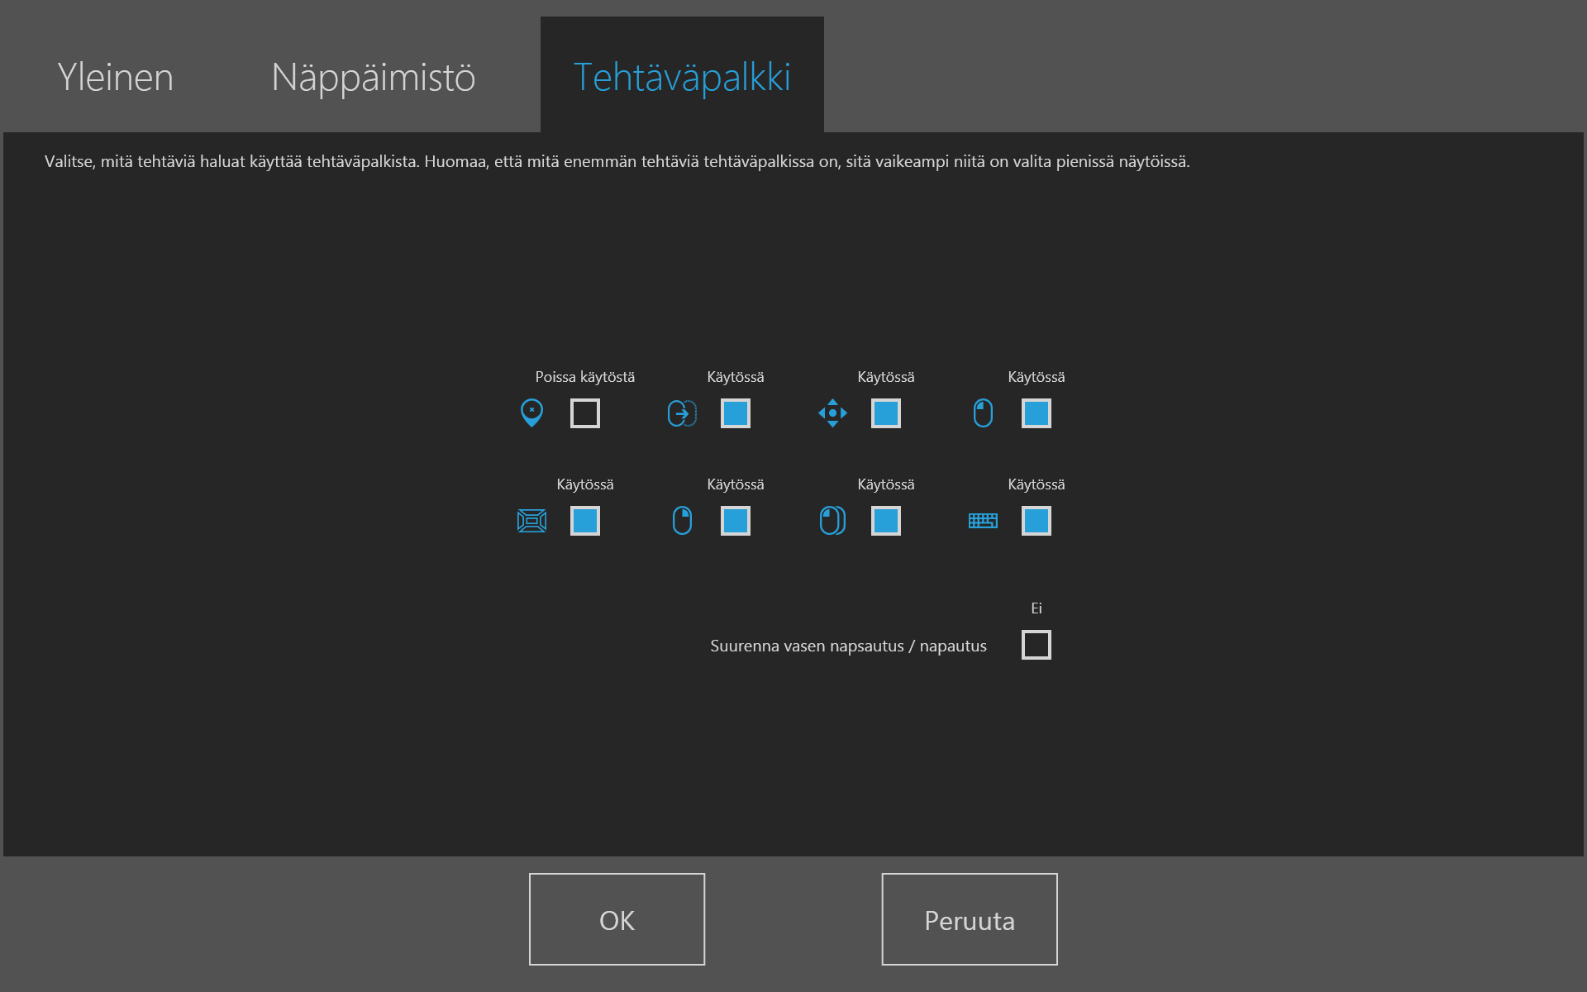Uncheck the keyboard task checkbox
The width and height of the screenshot is (1587, 992).
[x=1037, y=520]
